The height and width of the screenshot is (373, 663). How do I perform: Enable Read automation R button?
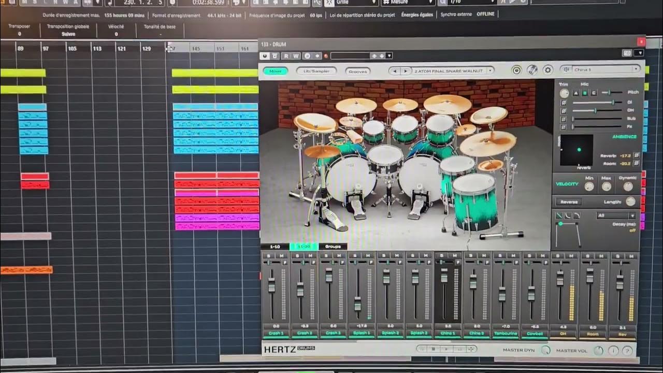click(285, 56)
